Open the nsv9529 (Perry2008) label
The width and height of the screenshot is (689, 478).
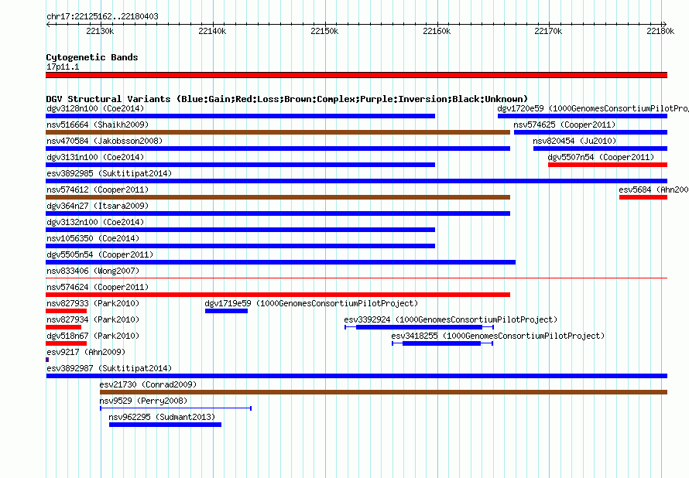coord(143,401)
